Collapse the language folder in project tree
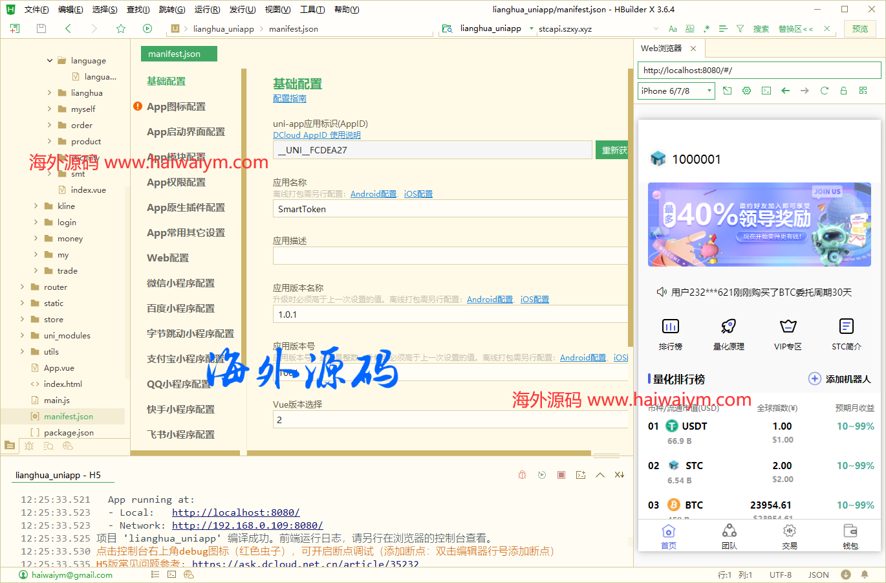This screenshot has height=583, width=886. (50, 60)
